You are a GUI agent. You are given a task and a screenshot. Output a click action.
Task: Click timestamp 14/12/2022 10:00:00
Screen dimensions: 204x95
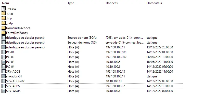[x=160, y=86]
